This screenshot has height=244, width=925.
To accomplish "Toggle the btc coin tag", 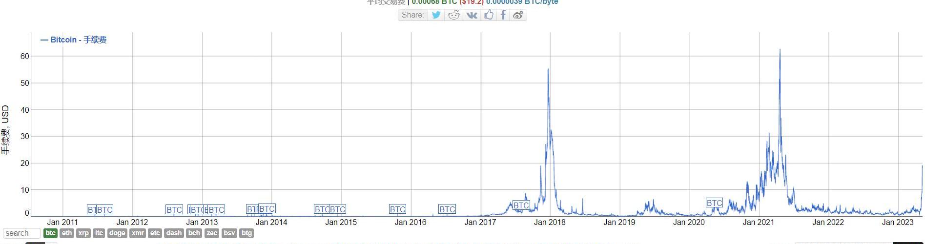I will pyautogui.click(x=50, y=233).
